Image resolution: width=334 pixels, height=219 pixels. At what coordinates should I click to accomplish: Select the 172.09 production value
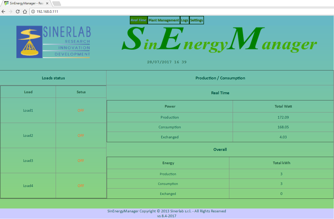pyautogui.click(x=283, y=117)
